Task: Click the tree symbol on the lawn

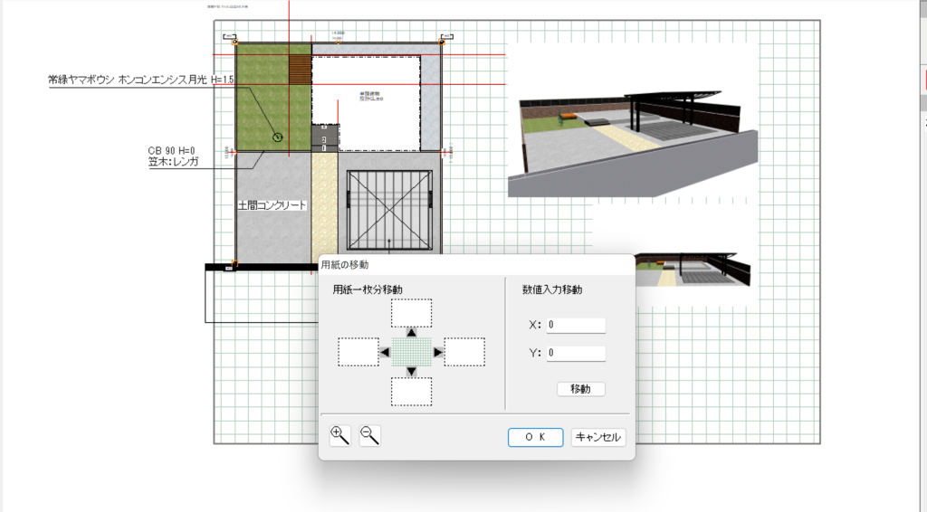Action: pos(278,137)
